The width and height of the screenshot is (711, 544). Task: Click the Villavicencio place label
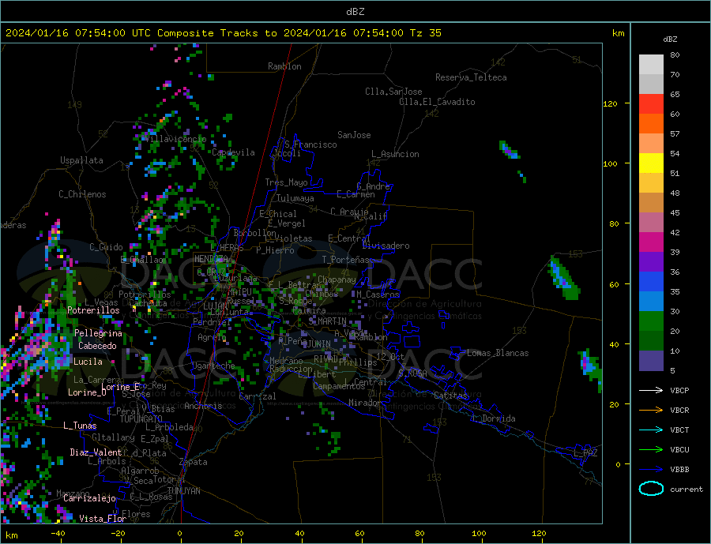click(175, 139)
